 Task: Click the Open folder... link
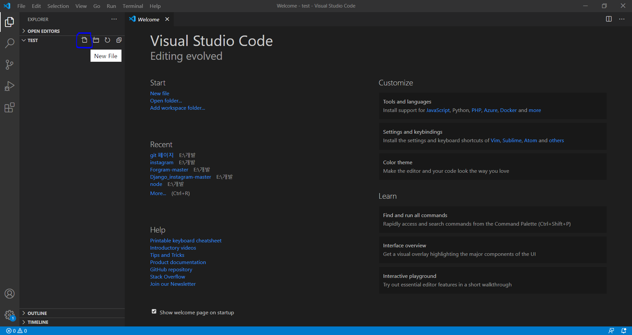pyautogui.click(x=166, y=100)
